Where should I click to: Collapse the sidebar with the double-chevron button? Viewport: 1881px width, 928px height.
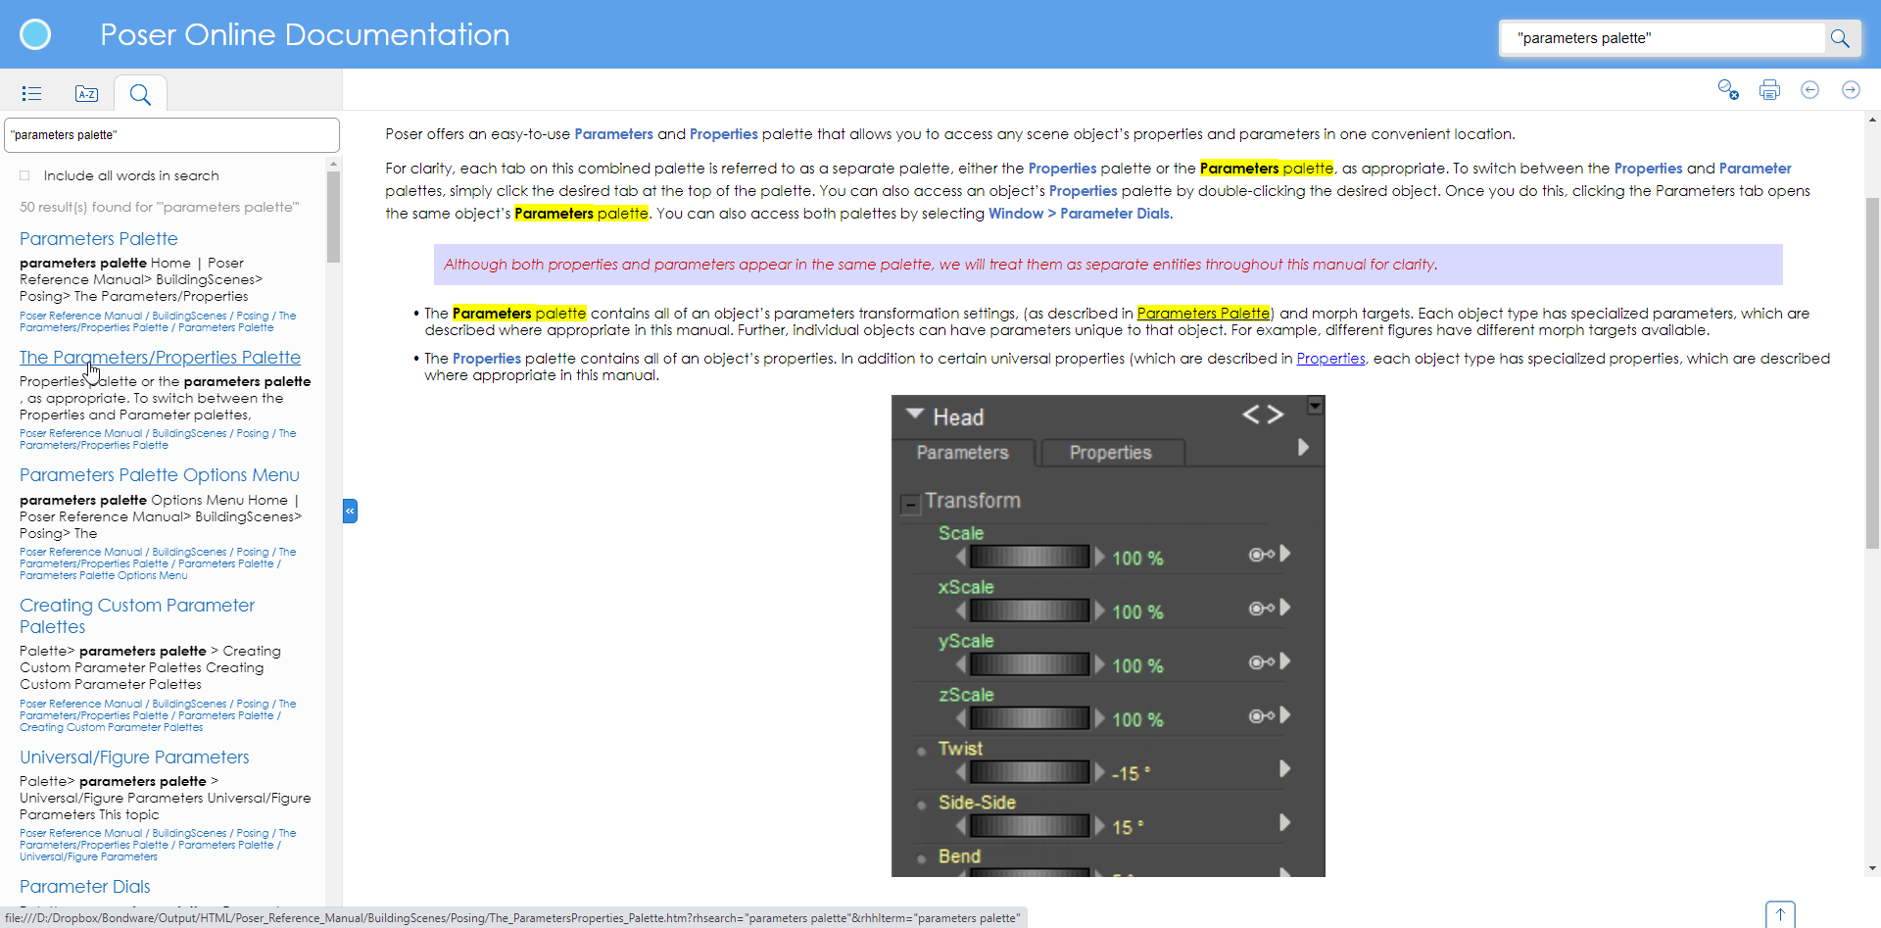click(350, 511)
